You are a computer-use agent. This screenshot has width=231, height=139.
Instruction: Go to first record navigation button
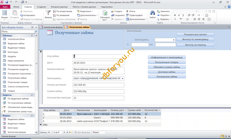tap(49, 132)
